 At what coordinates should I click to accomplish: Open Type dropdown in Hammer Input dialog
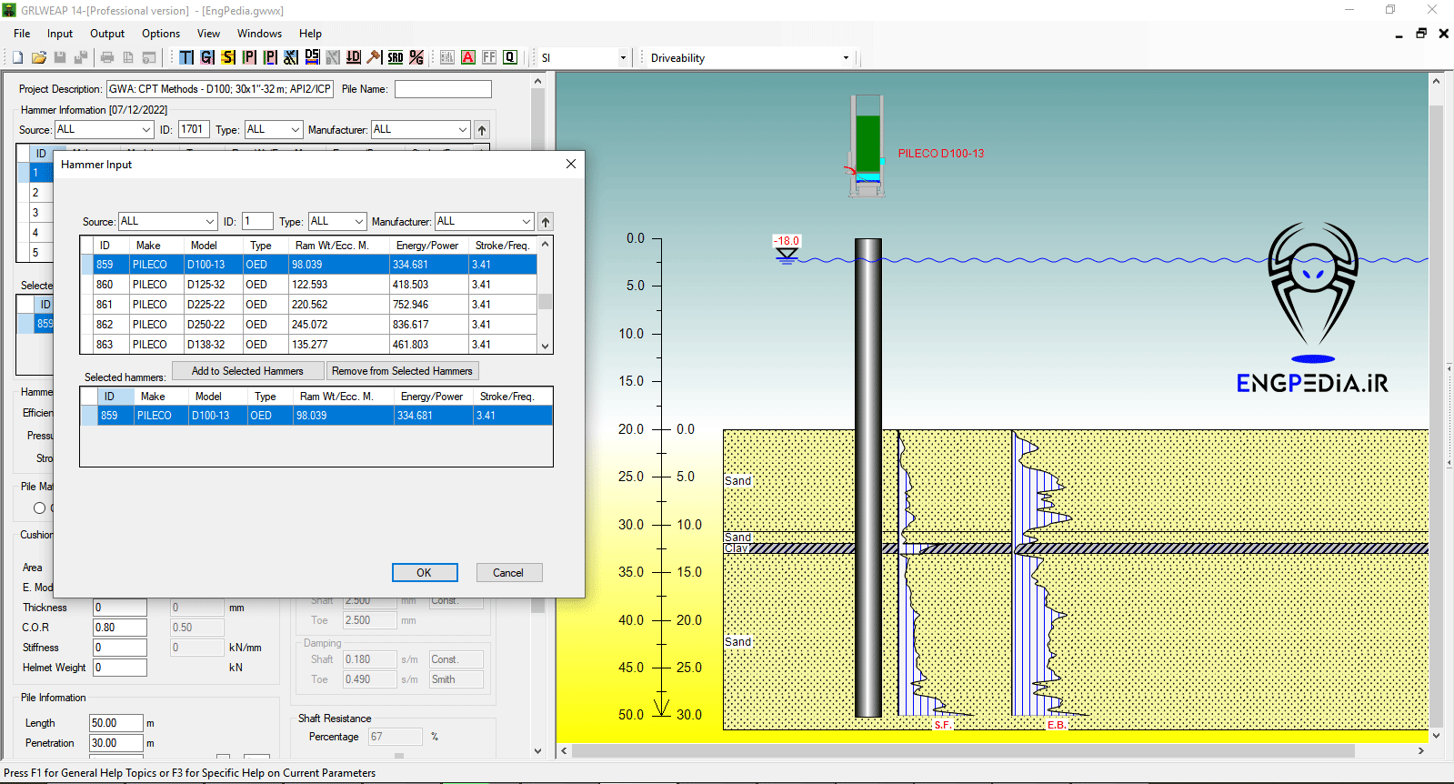click(x=337, y=221)
